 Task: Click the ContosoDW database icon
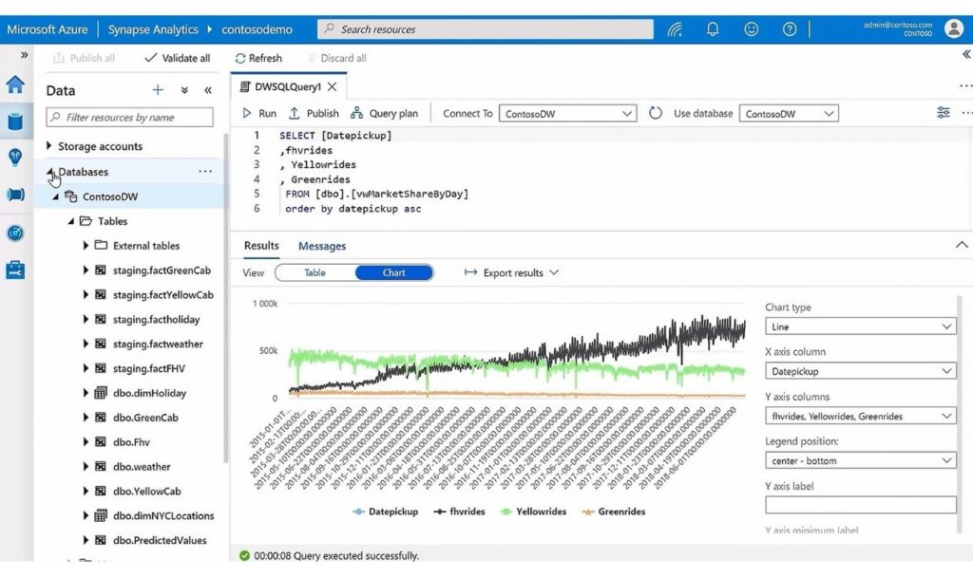click(70, 196)
